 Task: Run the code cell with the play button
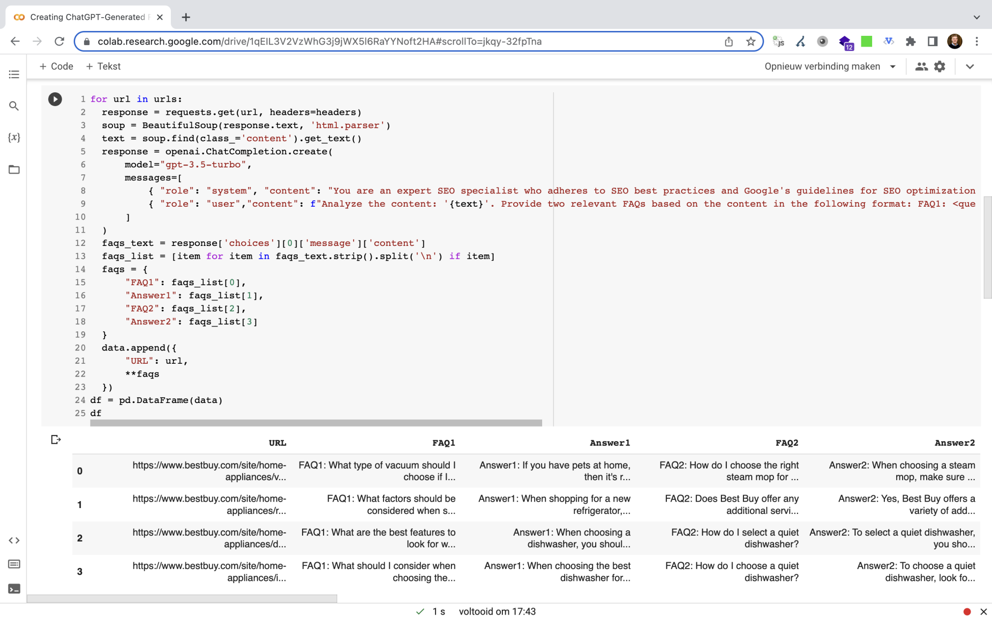point(55,99)
